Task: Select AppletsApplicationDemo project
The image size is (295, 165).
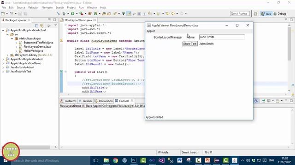Action: (x=26, y=63)
